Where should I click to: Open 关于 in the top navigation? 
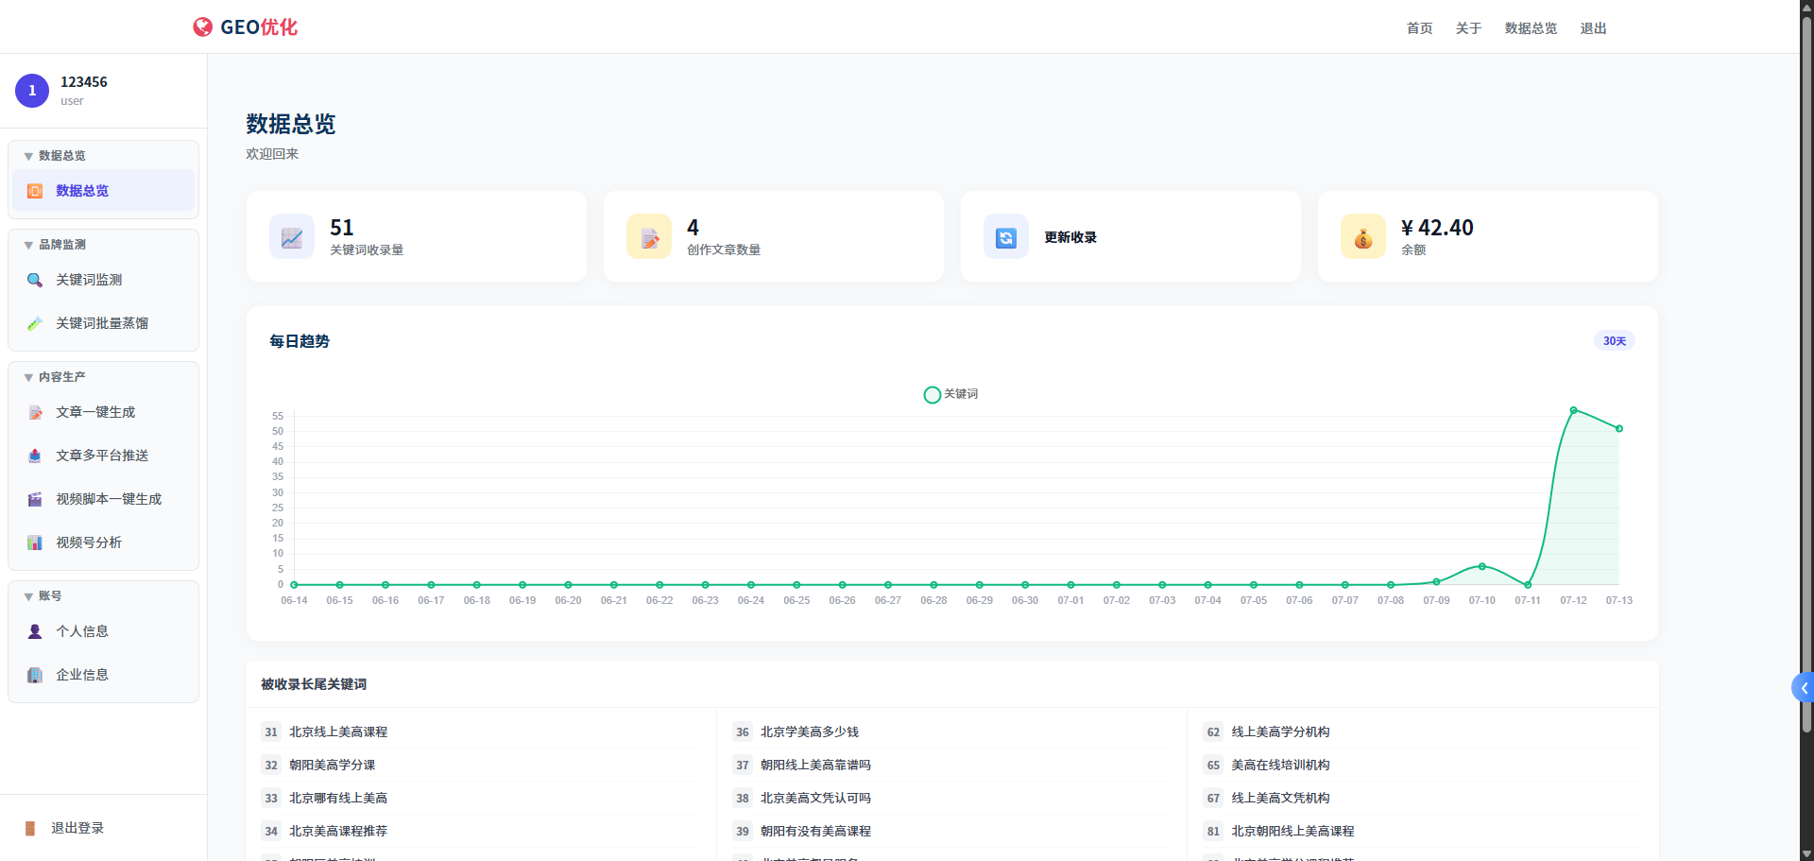point(1468,28)
